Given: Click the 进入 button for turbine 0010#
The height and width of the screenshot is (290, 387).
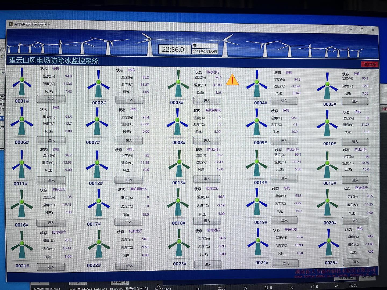Looking at the screenshot, I should point(355,142).
